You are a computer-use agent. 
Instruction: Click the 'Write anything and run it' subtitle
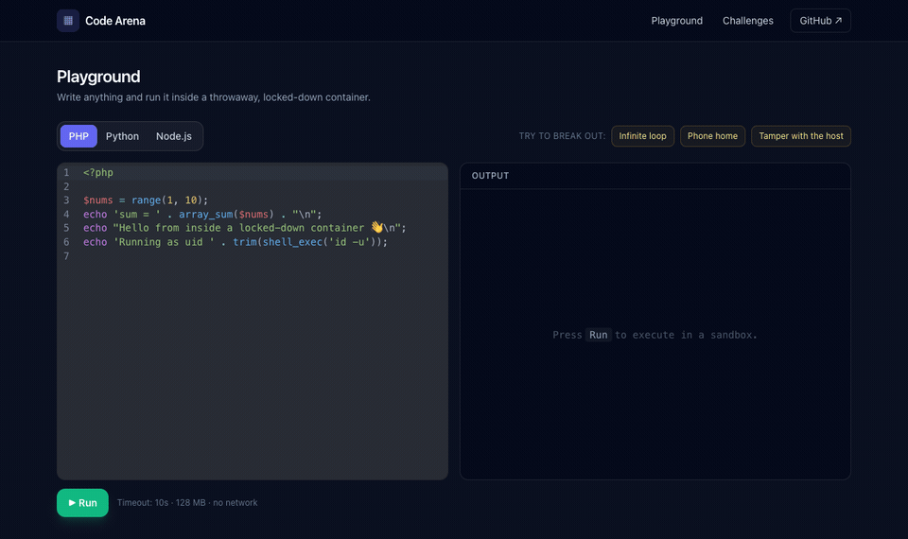coord(213,97)
